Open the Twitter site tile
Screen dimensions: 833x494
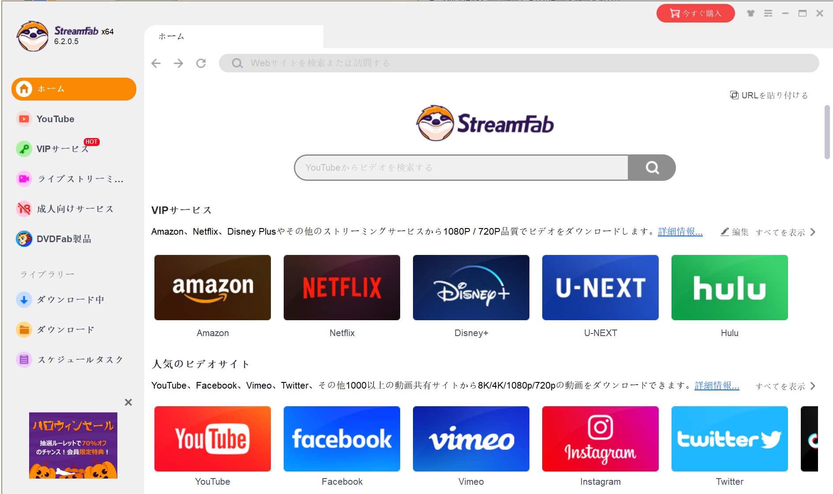click(x=730, y=439)
